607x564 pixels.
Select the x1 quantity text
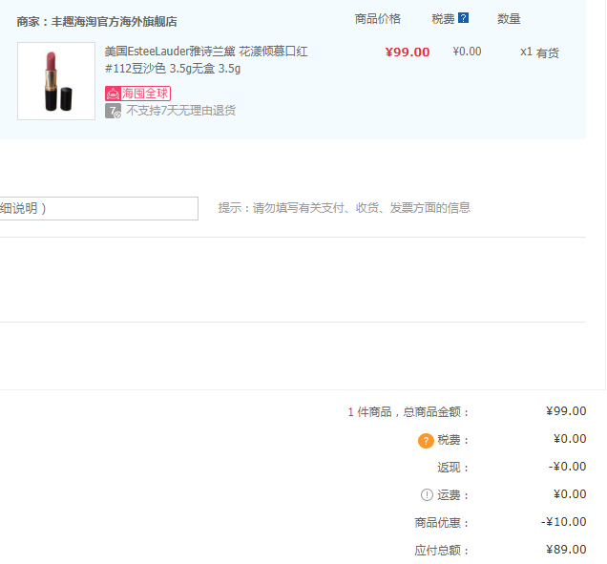click(x=526, y=52)
